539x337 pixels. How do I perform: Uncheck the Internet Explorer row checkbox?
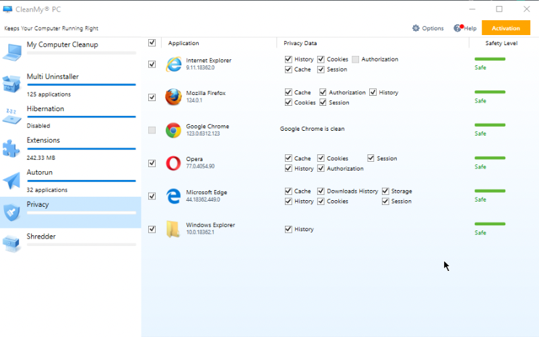(x=152, y=64)
